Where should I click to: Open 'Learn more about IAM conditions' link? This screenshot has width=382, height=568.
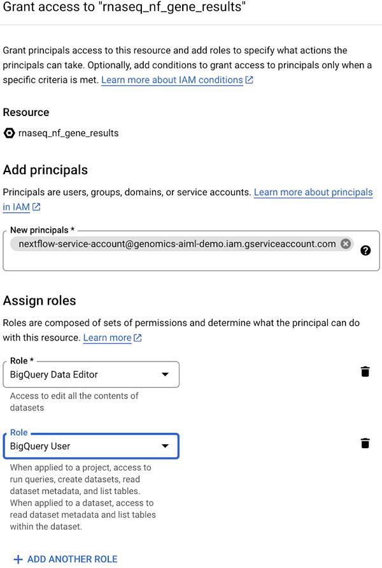pos(172,80)
